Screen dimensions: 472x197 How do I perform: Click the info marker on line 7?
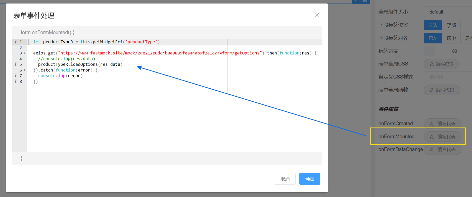[16, 76]
